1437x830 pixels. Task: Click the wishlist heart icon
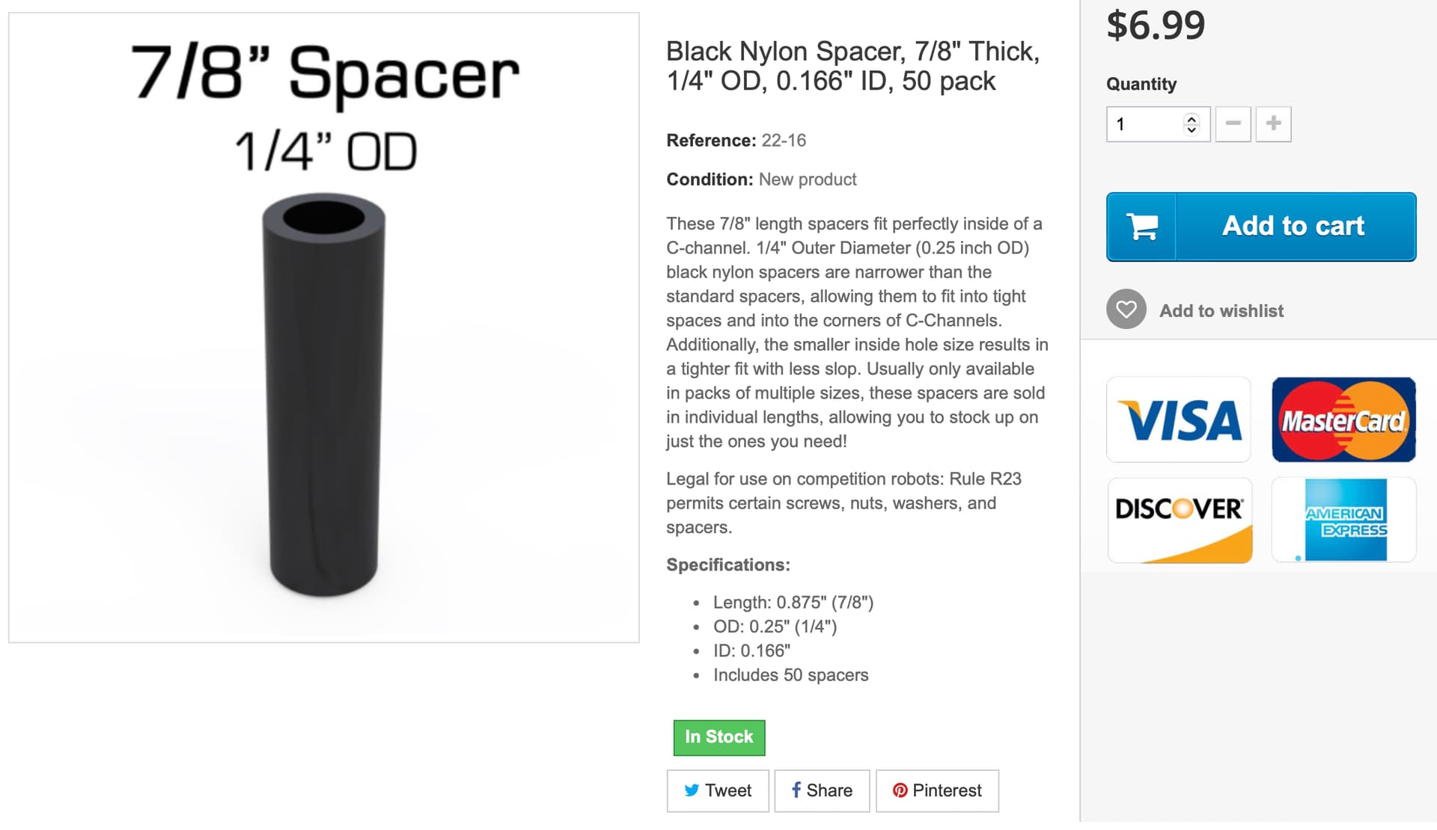pyautogui.click(x=1126, y=310)
